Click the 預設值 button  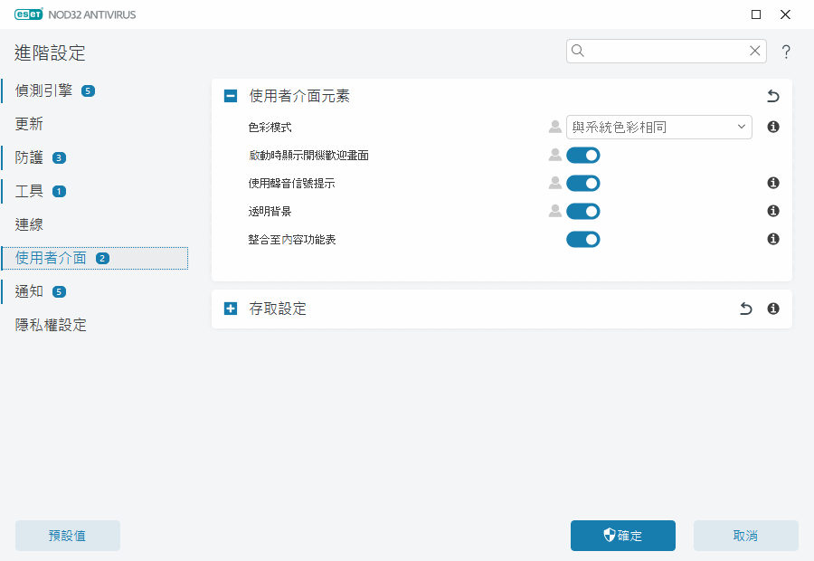click(67, 536)
